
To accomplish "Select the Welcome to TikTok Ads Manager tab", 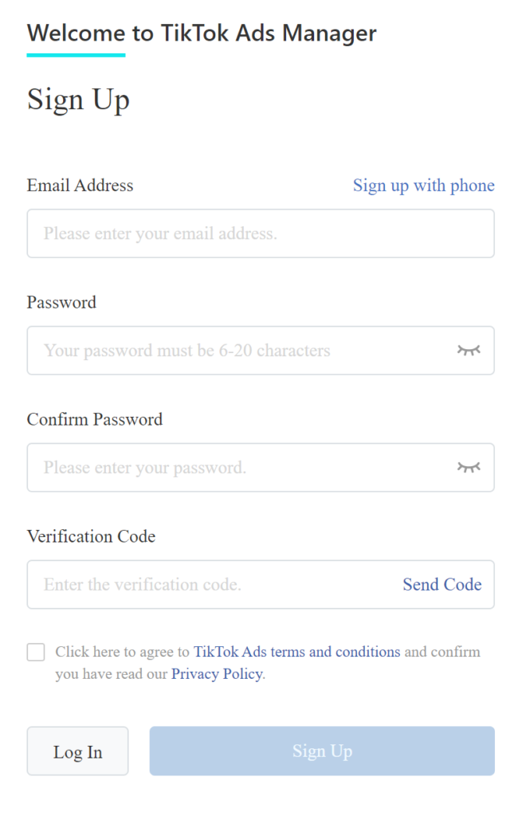I will point(202,33).
